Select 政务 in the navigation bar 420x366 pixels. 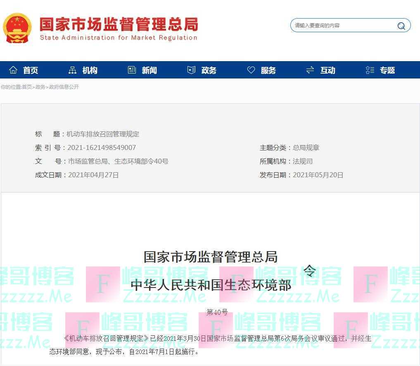pos(209,71)
